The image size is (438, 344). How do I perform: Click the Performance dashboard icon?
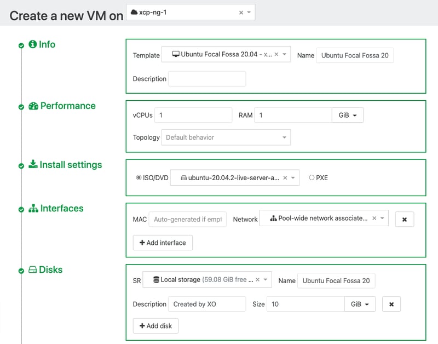(x=33, y=106)
